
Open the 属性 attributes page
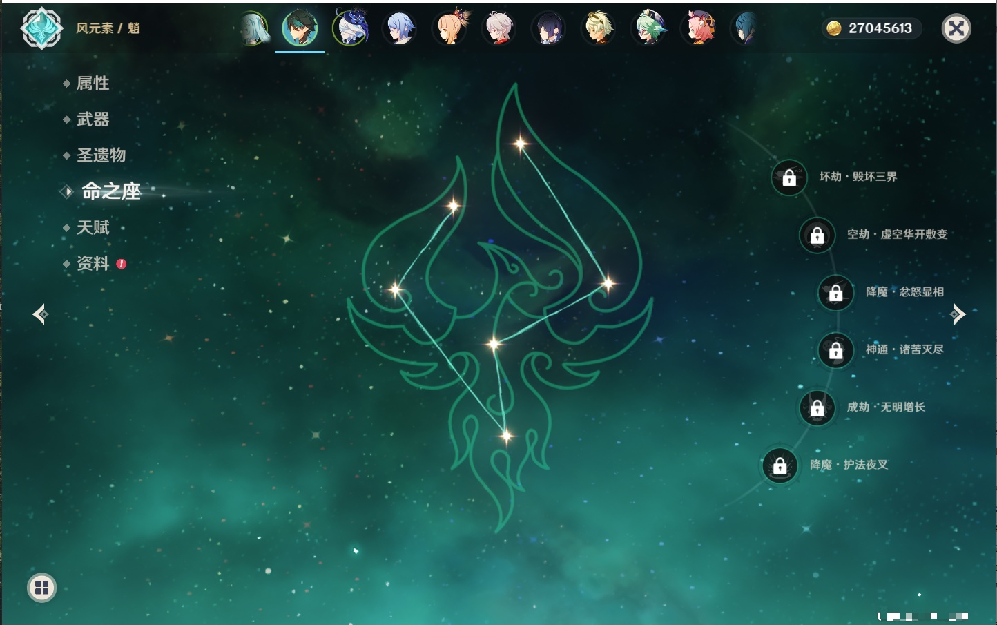click(93, 84)
